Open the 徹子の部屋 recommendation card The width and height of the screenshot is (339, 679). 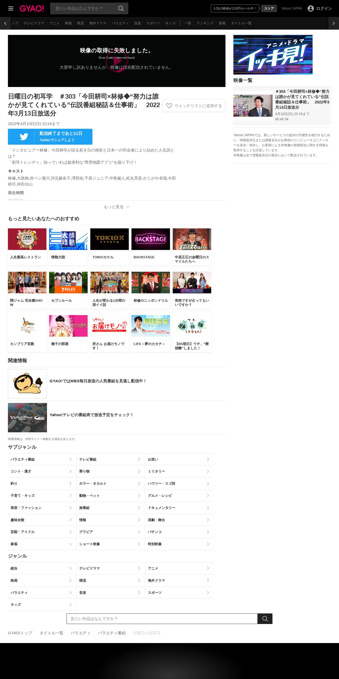(x=68, y=332)
